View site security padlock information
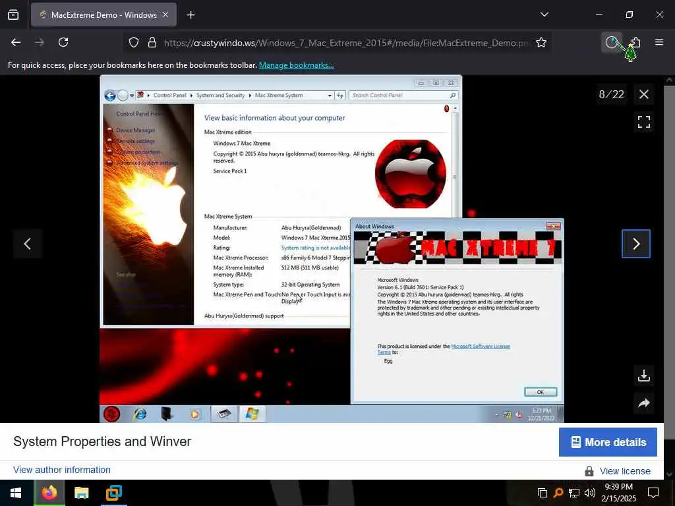This screenshot has height=506, width=675. (x=152, y=43)
